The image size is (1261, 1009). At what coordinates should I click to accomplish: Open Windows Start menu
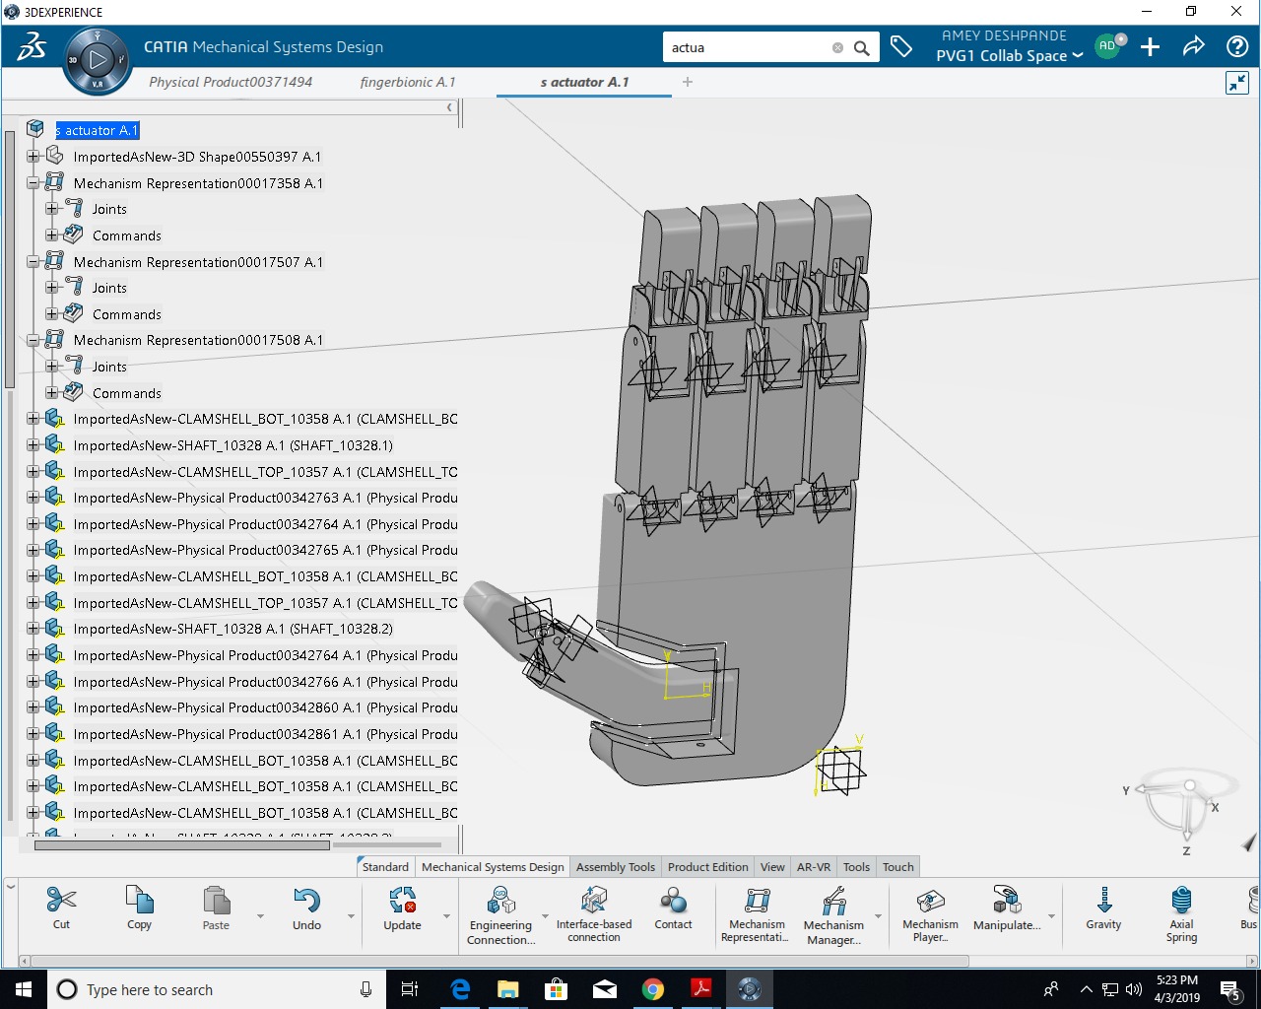(x=24, y=989)
